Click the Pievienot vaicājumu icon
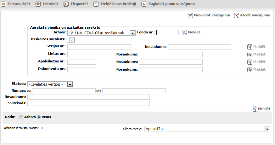The width and height of the screenshot is (275, 145). click(x=190, y=15)
